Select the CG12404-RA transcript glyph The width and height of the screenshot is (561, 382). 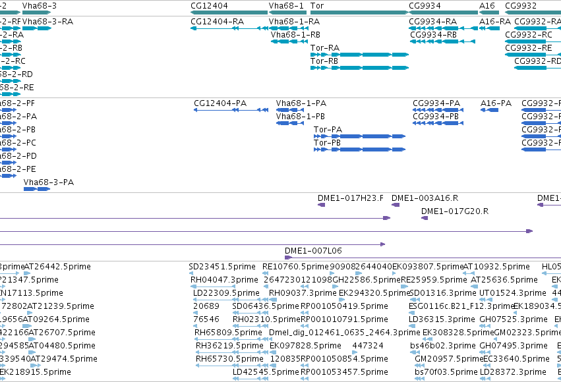point(229,28)
